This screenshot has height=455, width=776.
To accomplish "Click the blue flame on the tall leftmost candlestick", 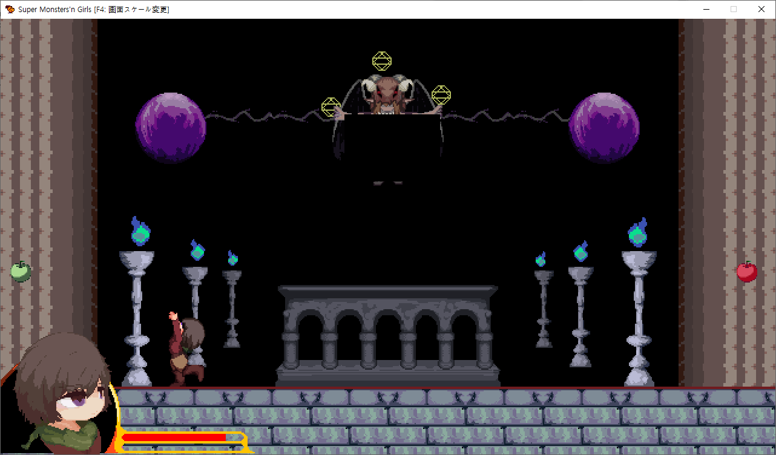I will (x=140, y=231).
